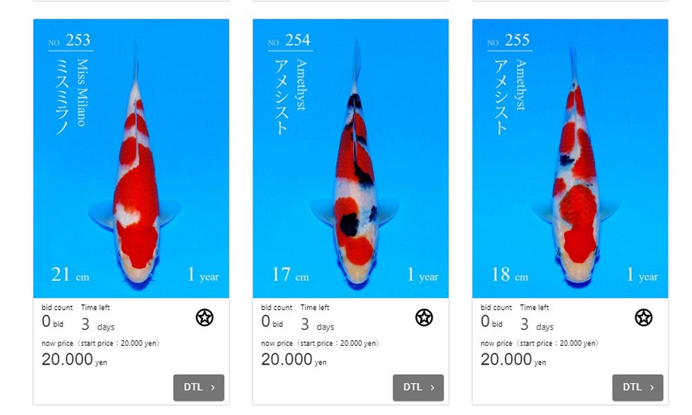Click the NO. 254 label on middle card
Screen dimensions: 692x415
(x=289, y=41)
